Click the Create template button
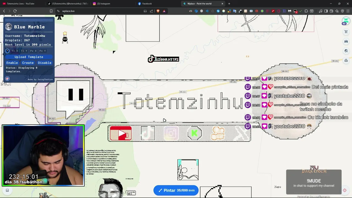 [28, 63]
